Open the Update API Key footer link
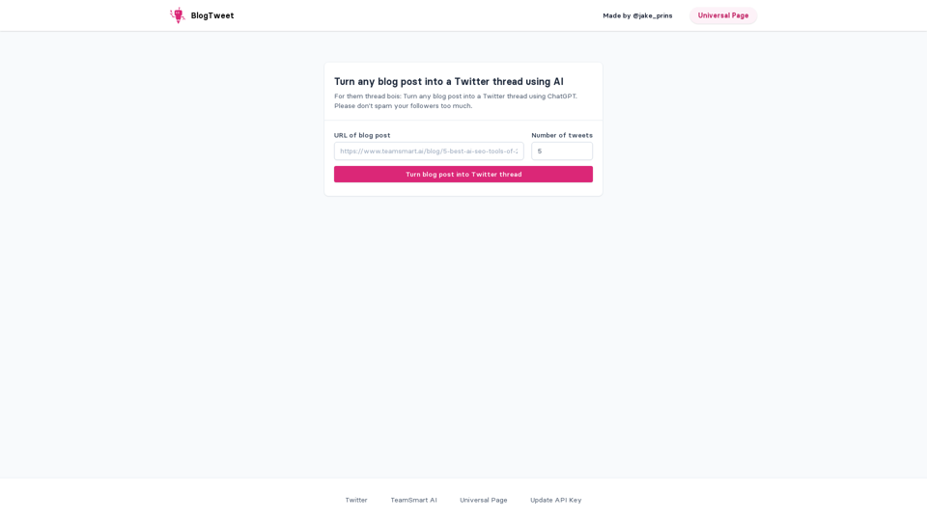The width and height of the screenshot is (927, 521). click(555, 500)
